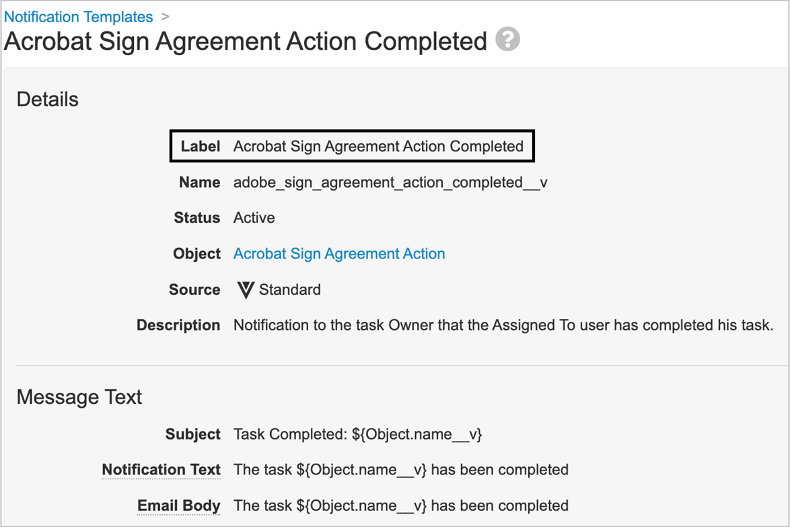Viewport: 790px width, 527px height.
Task: Click the Message Text section heading
Action: point(79,397)
